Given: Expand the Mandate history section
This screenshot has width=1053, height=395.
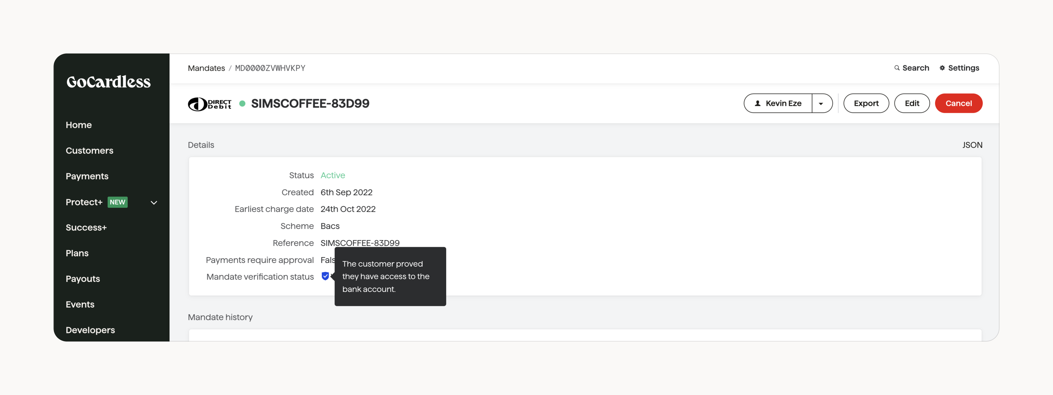Looking at the screenshot, I should tap(220, 316).
